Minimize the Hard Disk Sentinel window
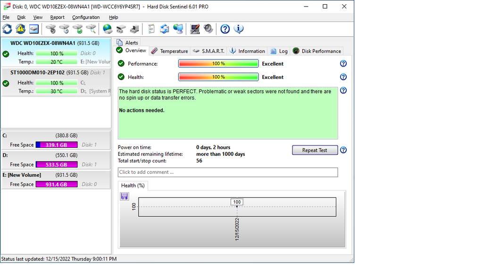 tap(306, 7)
